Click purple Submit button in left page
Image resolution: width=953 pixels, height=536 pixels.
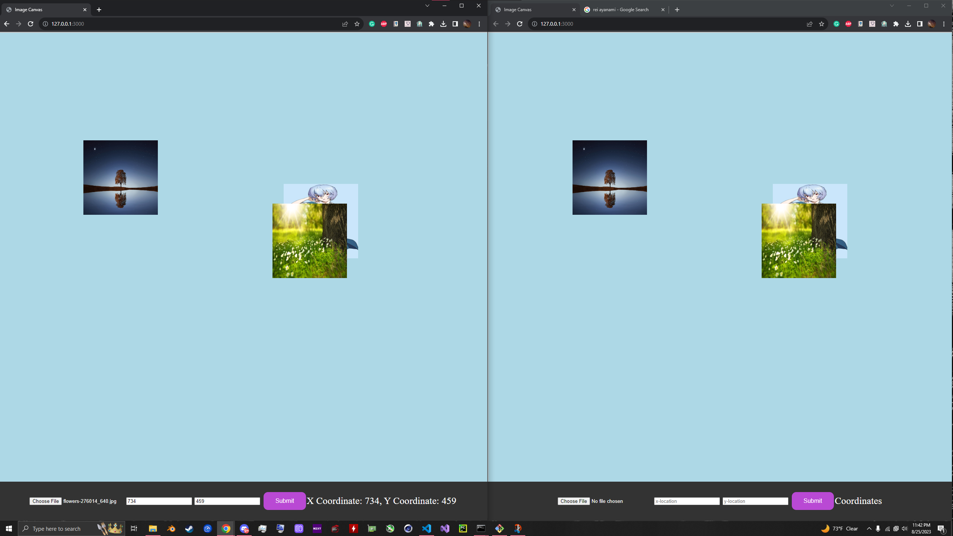point(284,501)
